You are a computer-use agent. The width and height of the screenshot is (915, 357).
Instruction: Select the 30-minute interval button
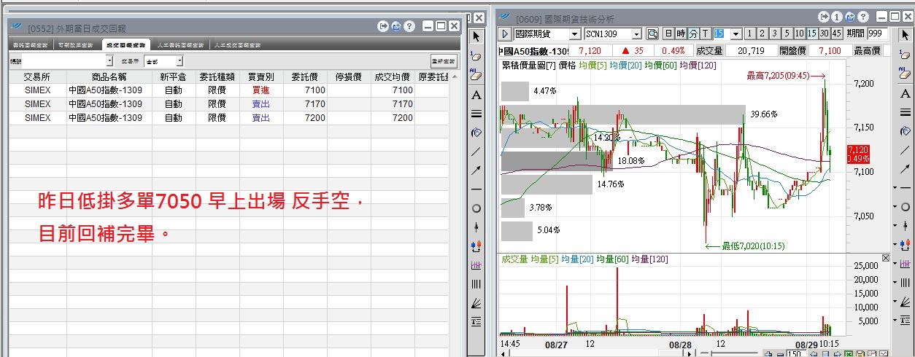click(x=824, y=34)
